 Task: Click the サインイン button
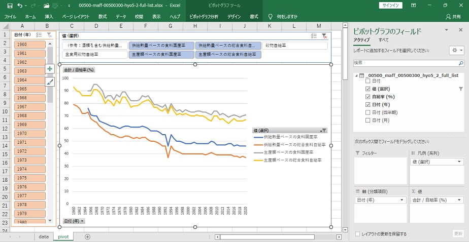pyautogui.click(x=390, y=5)
